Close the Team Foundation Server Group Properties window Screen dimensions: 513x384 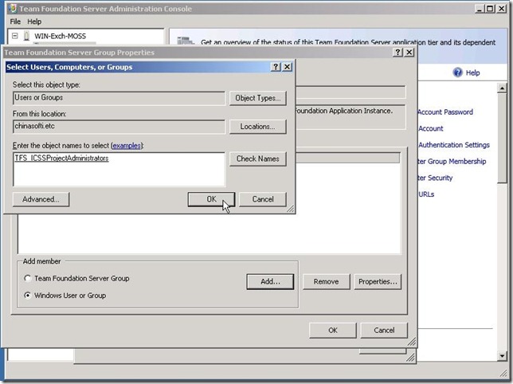tap(409, 53)
